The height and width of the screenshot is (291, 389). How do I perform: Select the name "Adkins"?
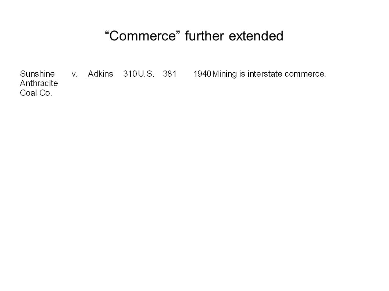point(100,74)
